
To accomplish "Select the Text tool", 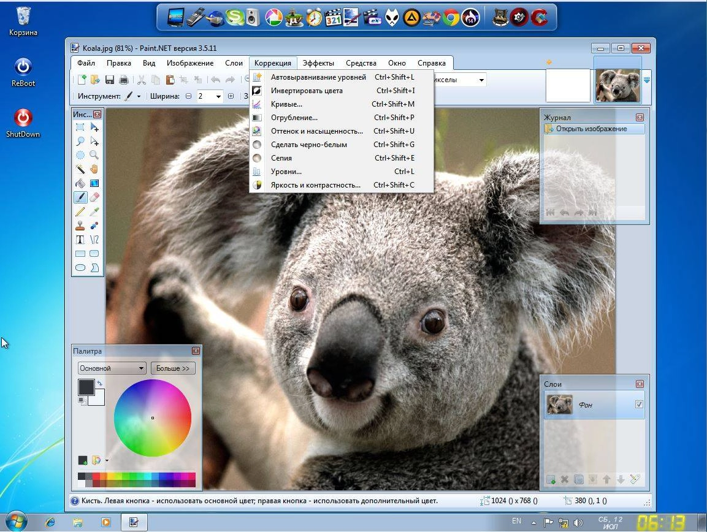I will click(80, 239).
